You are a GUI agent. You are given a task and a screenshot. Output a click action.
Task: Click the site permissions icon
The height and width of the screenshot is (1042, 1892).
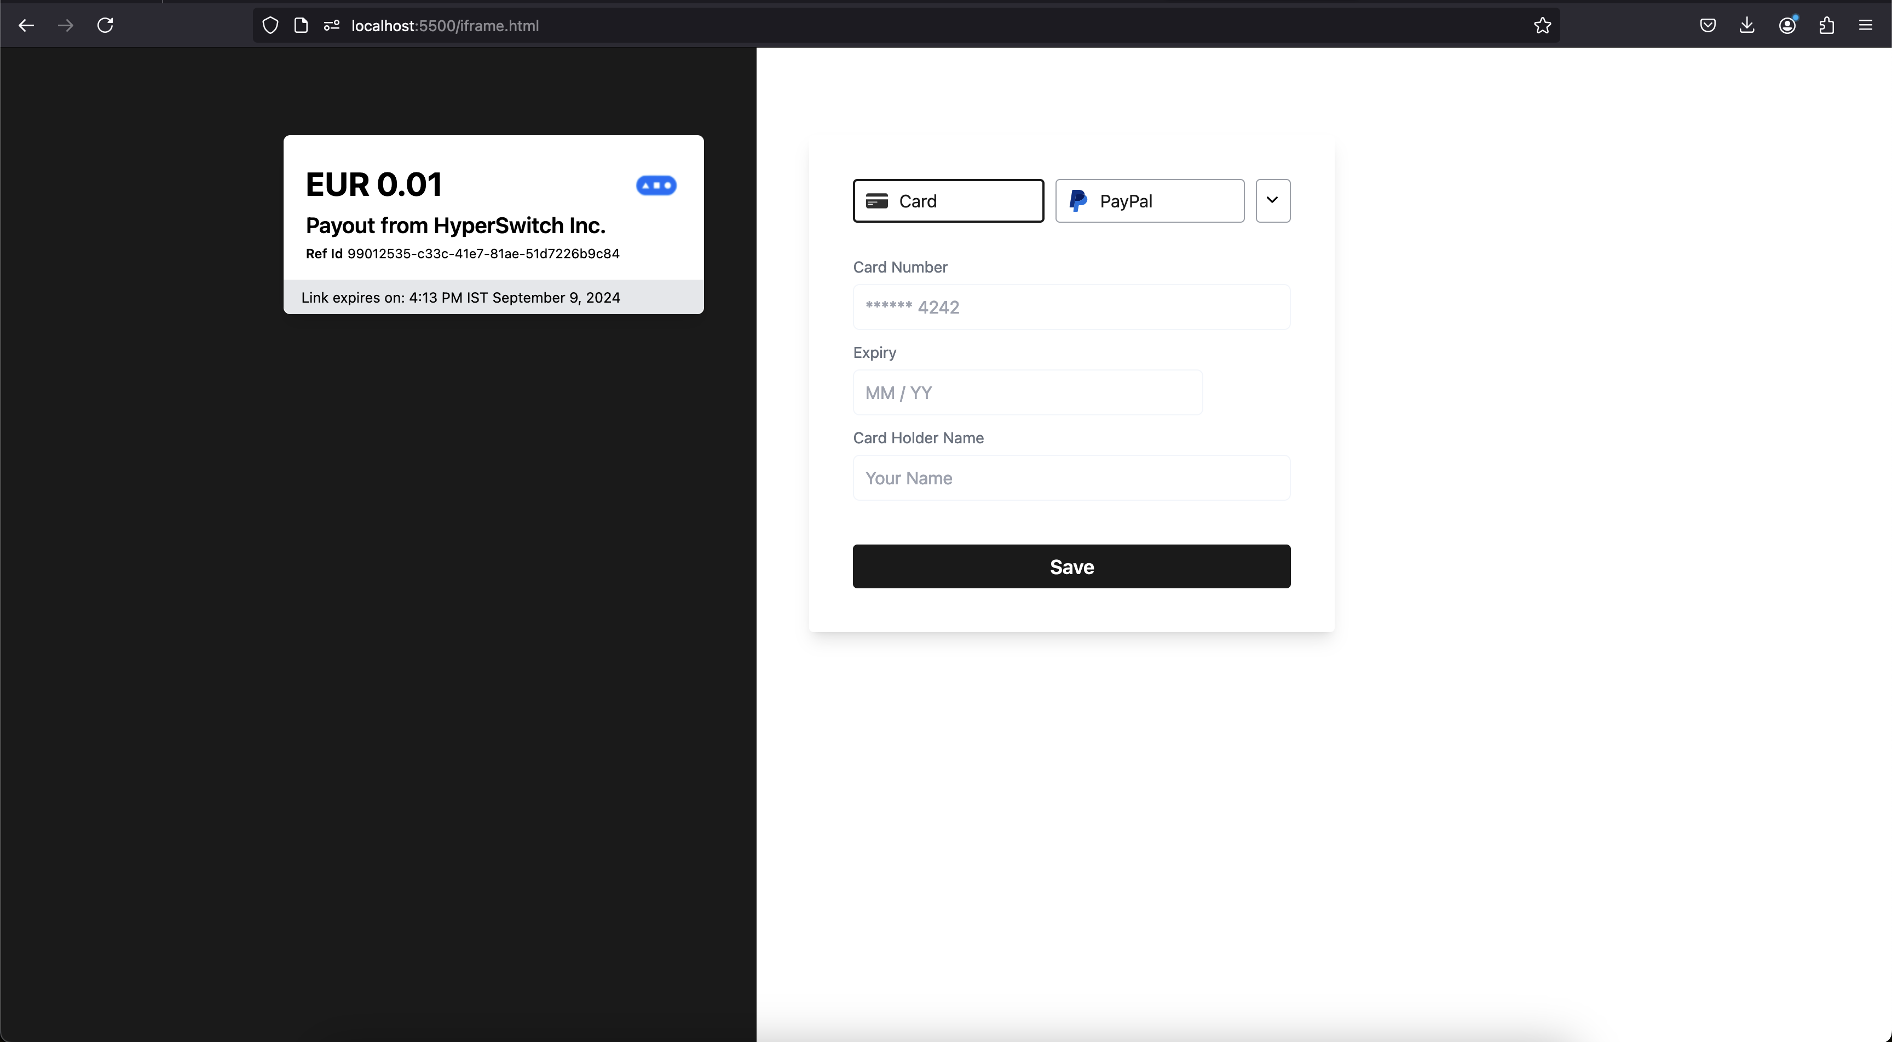coord(331,26)
